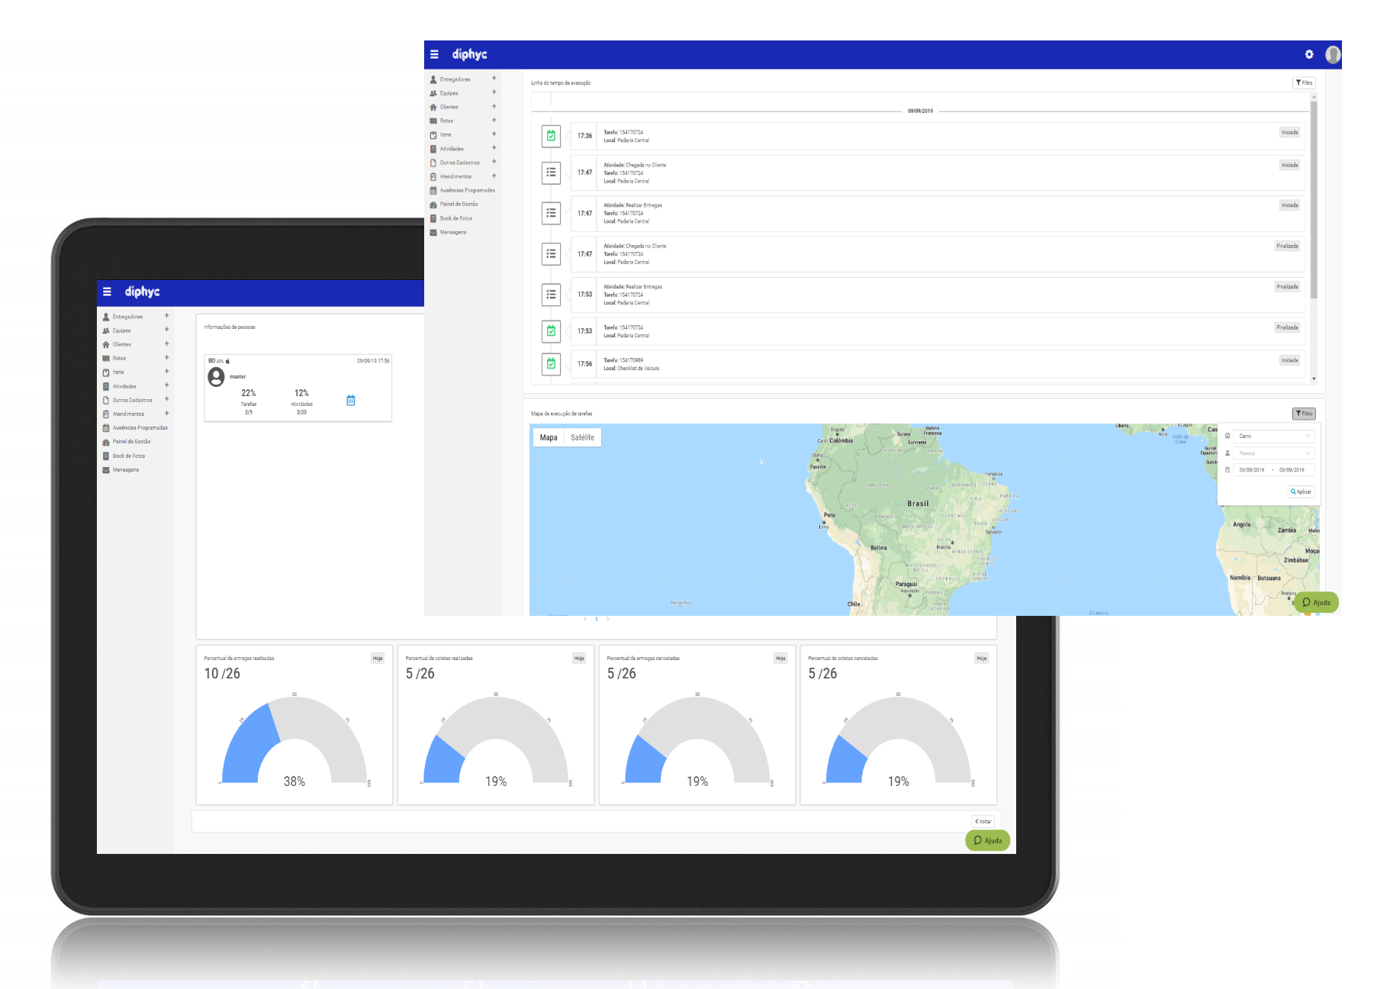Expand Rotas plus in tablet sidebar
Viewport: 1390px width, 989px height.
point(167,358)
